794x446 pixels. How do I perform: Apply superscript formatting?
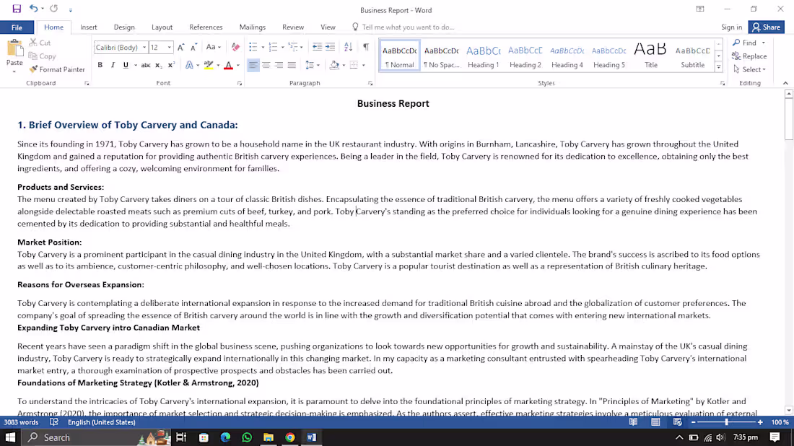171,65
